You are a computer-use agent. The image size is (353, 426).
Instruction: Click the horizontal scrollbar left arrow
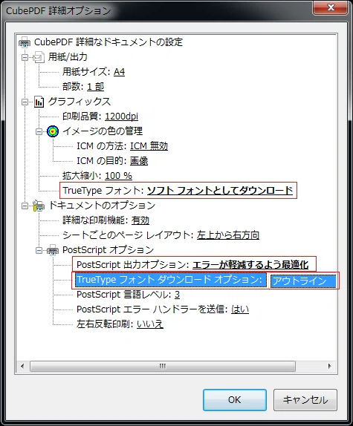pos(22,366)
